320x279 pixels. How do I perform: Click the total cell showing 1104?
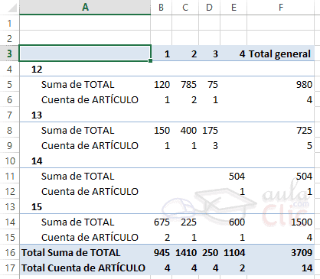[233, 252]
